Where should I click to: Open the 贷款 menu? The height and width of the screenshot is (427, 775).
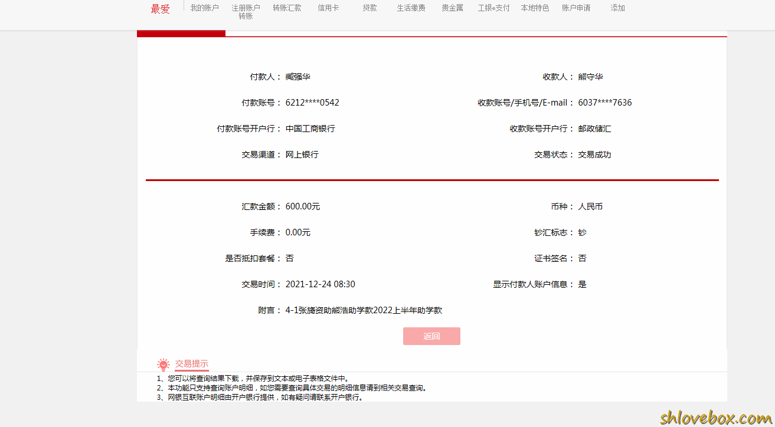(369, 8)
